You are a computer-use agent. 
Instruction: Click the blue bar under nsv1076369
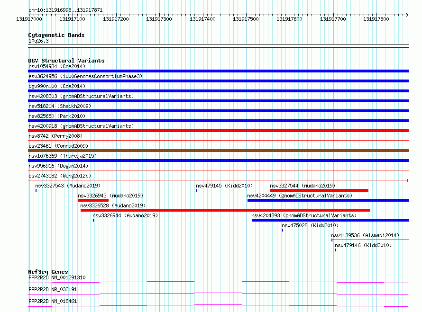click(218, 160)
